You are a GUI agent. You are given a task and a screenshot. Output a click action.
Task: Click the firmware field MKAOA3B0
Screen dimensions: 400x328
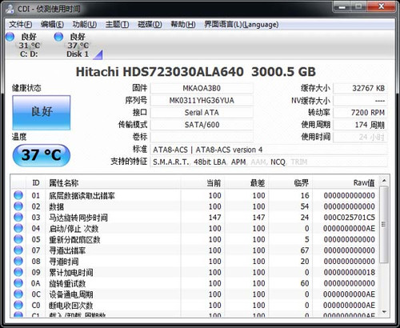tap(202, 88)
